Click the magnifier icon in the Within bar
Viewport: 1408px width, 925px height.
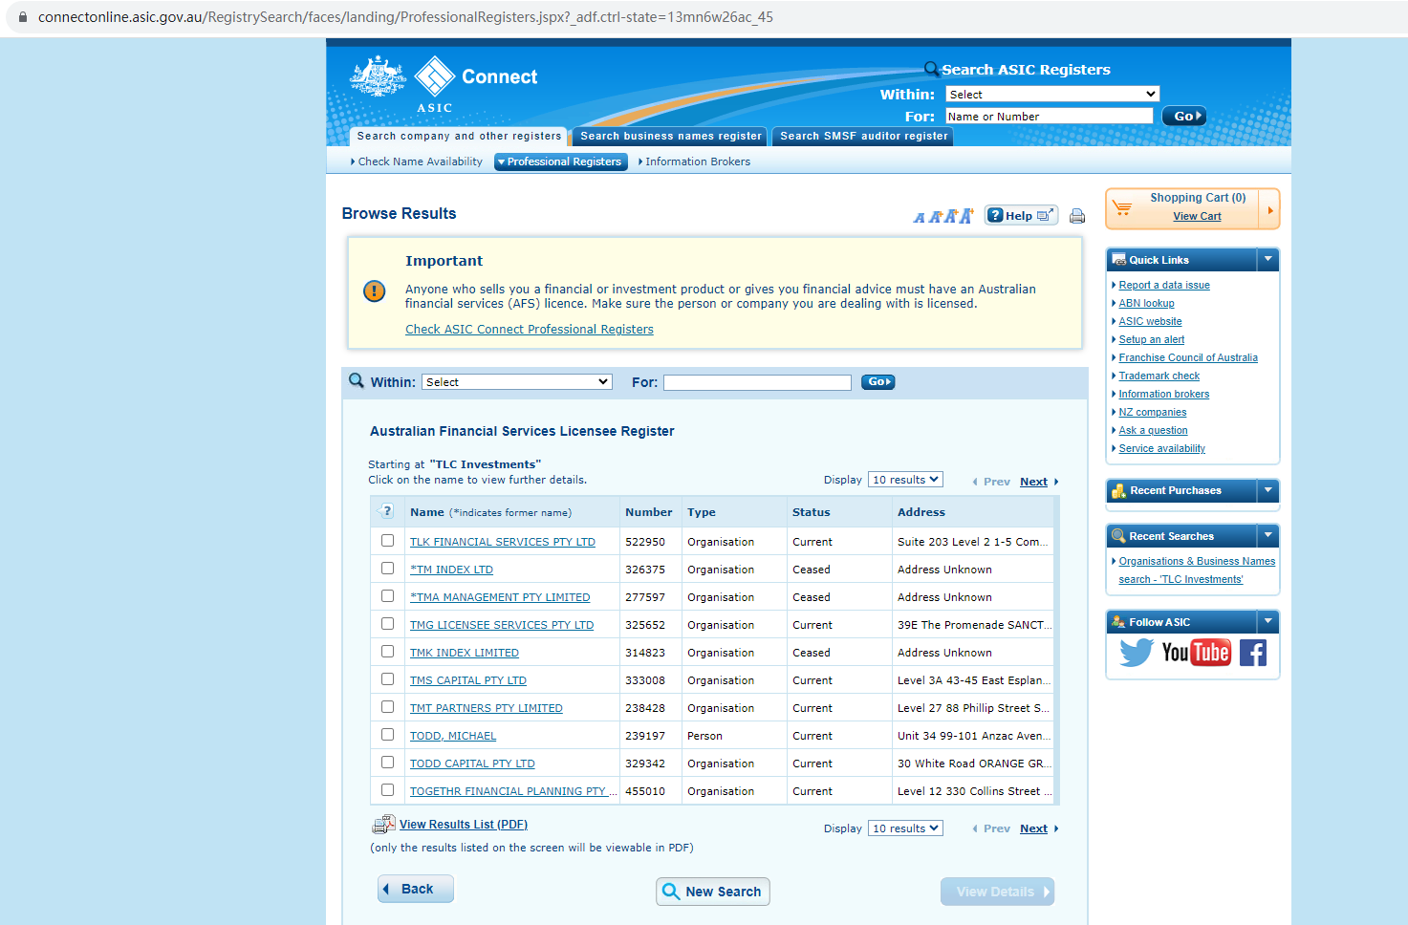point(357,380)
